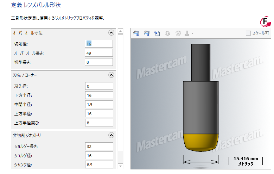
Task: Click the 下方半径 input field
Action: point(99,95)
